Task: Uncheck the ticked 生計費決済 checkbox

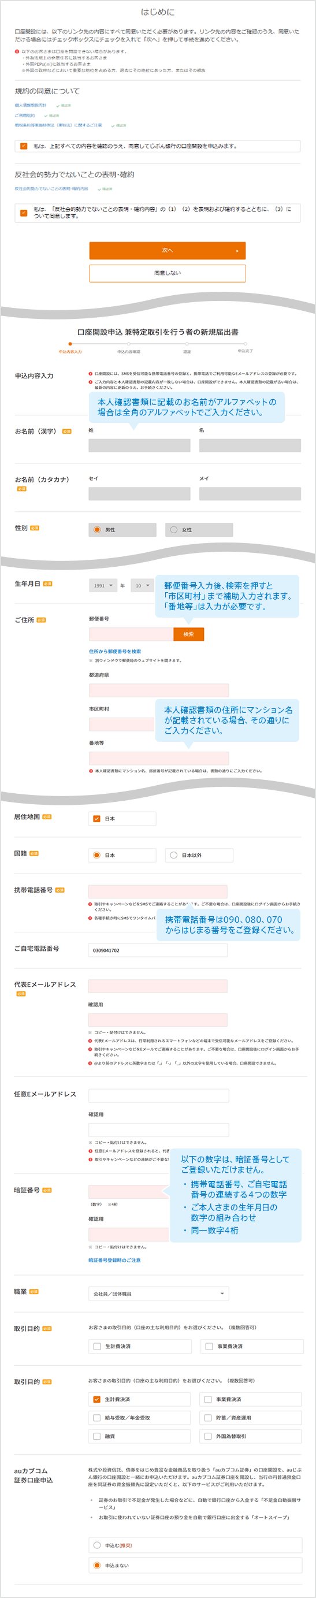Action: [x=96, y=1399]
